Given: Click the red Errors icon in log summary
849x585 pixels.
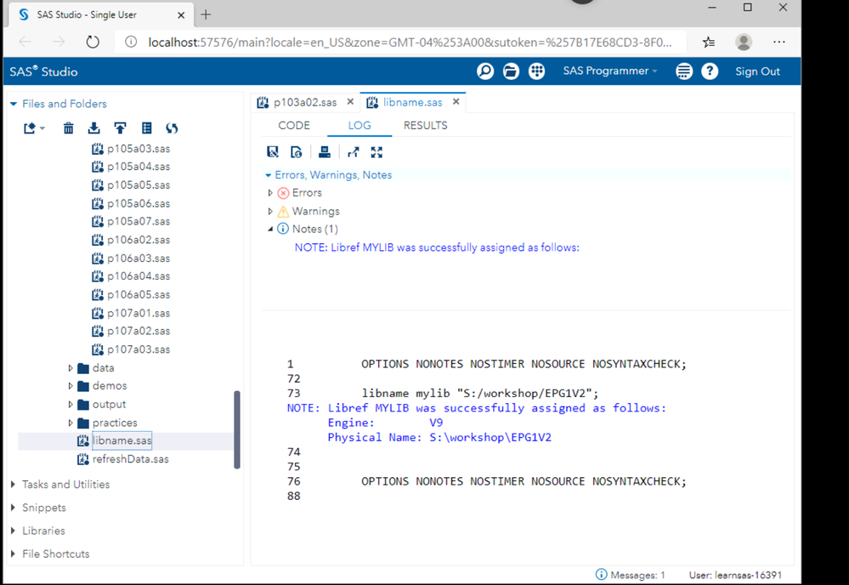Looking at the screenshot, I should 283,193.
